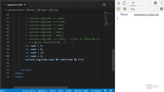Viewport: 164px width, 92px height.
Task: Split the editor with the split icon
Action: pos(104,5)
